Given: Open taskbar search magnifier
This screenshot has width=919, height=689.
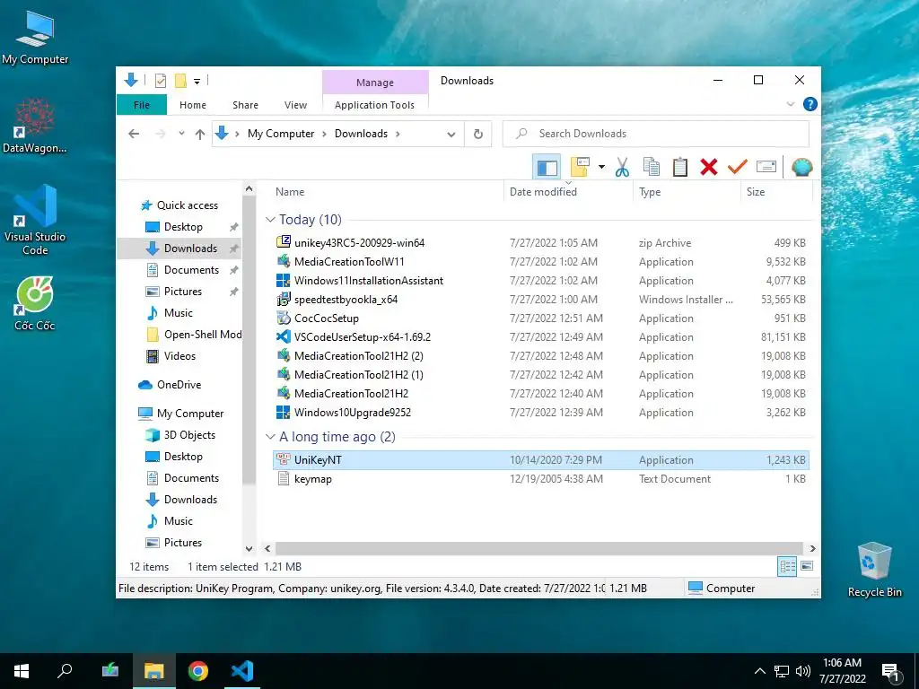Looking at the screenshot, I should point(65,671).
